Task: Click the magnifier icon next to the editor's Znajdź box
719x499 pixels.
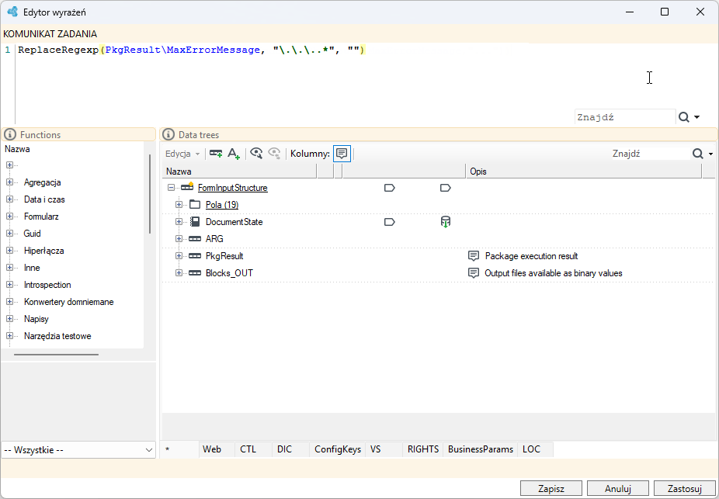Action: 684,117
